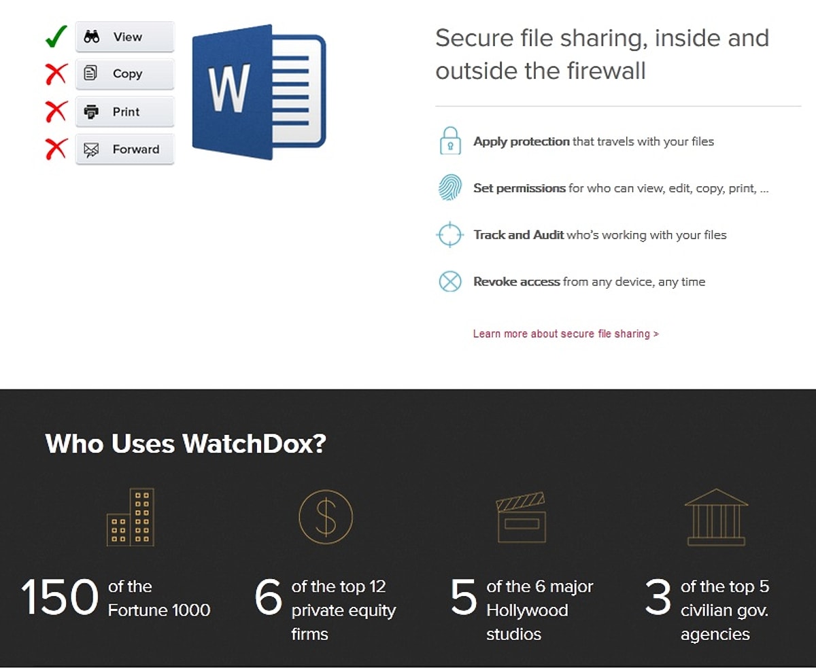Click the gold dollar sign coin icon
Viewport: 816px width, 668px height.
pyautogui.click(x=326, y=517)
